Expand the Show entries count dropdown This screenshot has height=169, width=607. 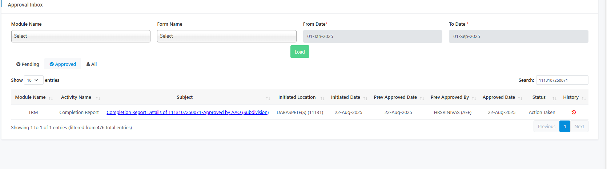pos(33,80)
